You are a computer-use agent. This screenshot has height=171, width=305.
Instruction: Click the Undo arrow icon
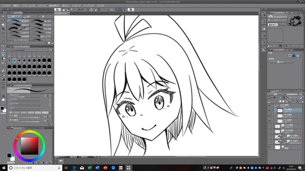[79, 10]
